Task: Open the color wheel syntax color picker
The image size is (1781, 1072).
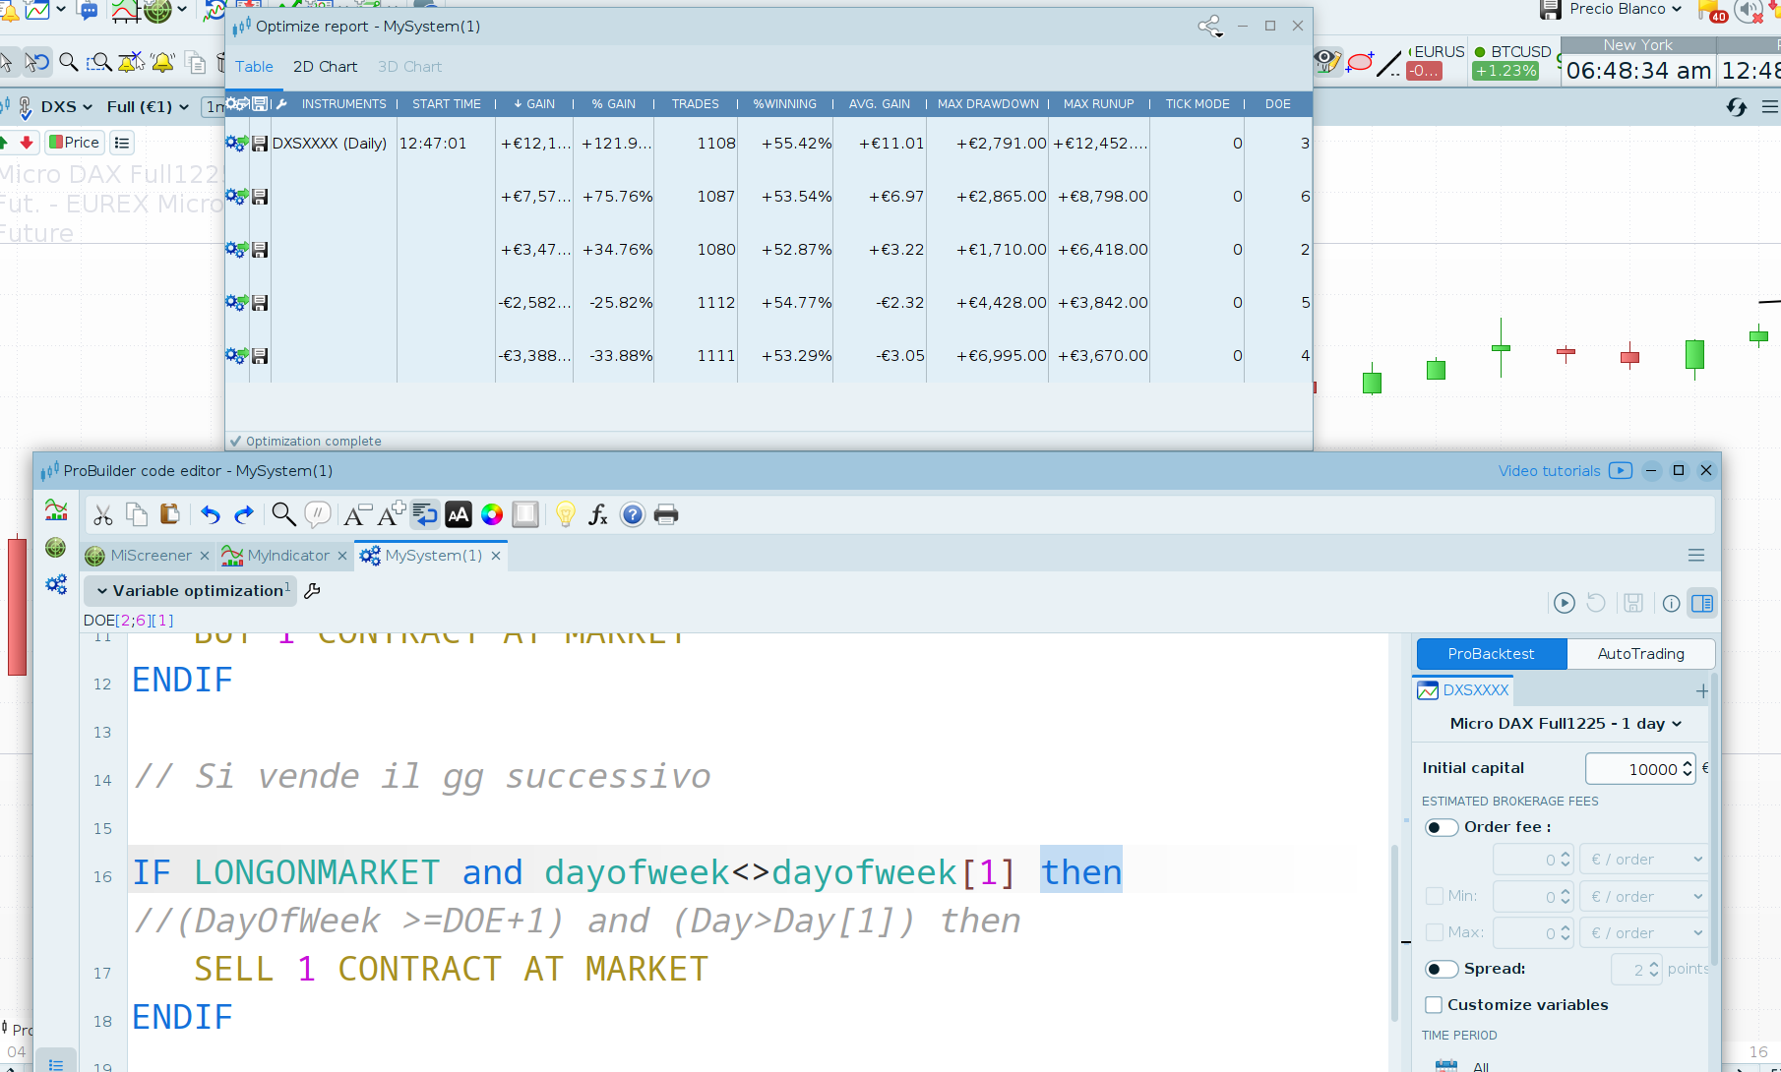Action: pyautogui.click(x=492, y=514)
